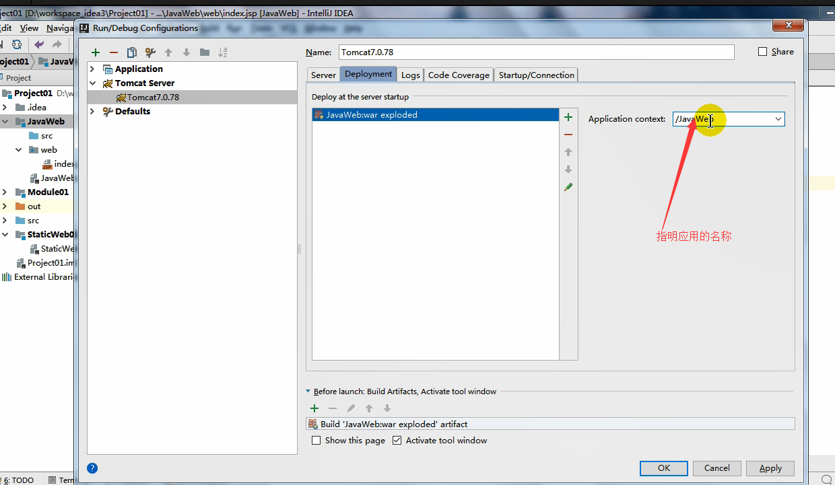This screenshot has width=835, height=485.
Task: Copy the selected configuration
Action: pyautogui.click(x=132, y=52)
